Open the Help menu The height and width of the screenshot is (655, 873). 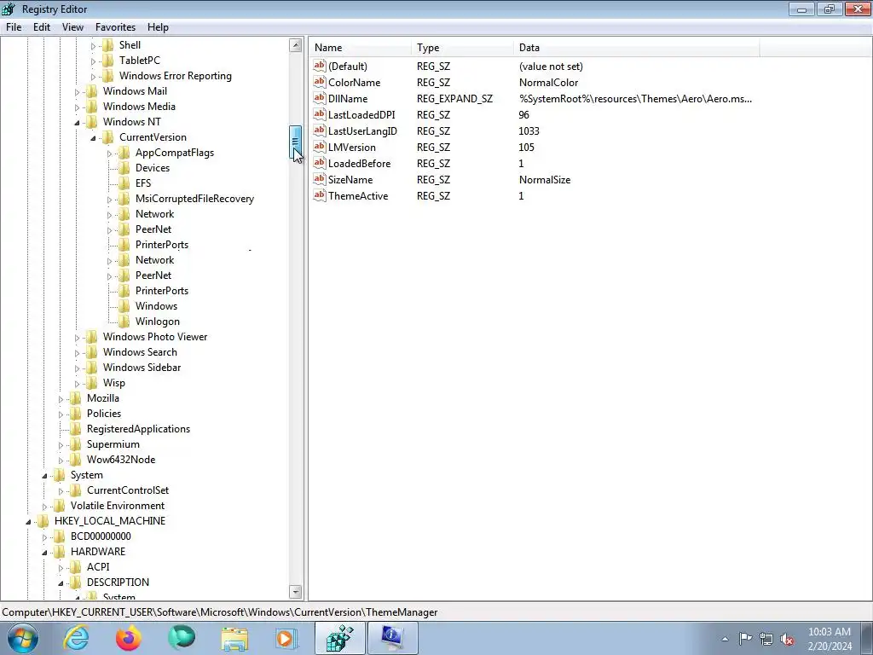(x=158, y=27)
